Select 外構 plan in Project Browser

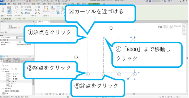[11, 86]
